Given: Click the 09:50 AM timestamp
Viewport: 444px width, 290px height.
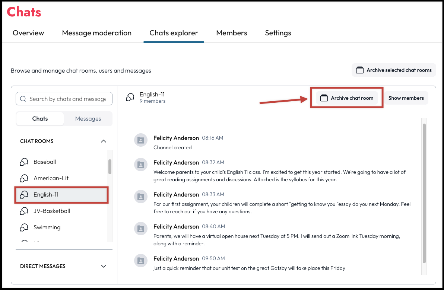Looking at the screenshot, I should [213, 258].
